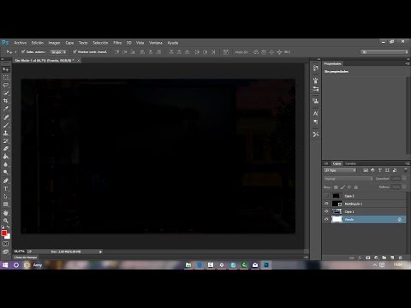Screen dimensions: 411x308
Task: Select the Quick Selection tool
Action: (x=6, y=93)
